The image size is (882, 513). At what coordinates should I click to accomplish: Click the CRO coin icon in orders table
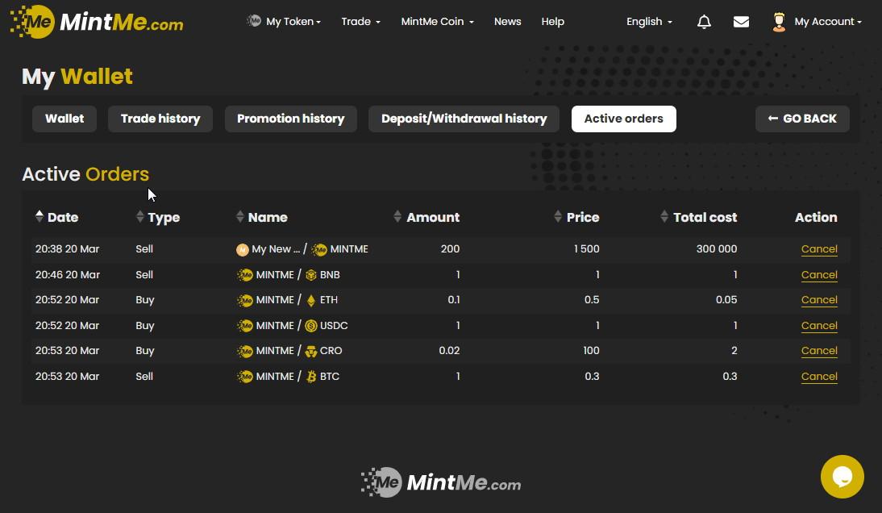[311, 351]
